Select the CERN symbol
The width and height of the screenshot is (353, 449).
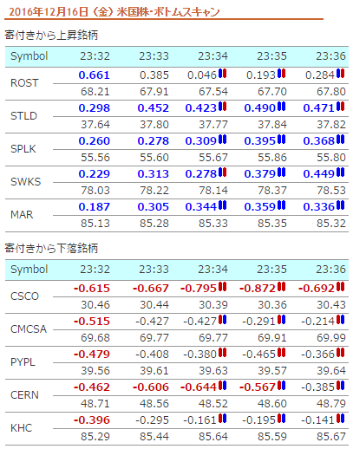[24, 395]
